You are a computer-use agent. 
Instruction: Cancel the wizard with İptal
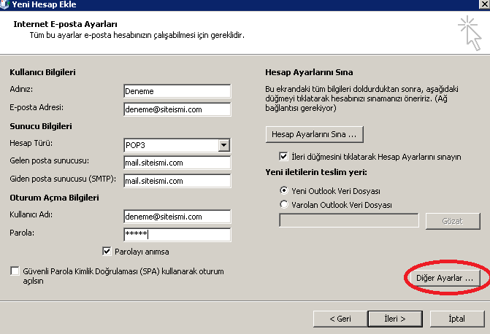pyautogui.click(x=457, y=319)
